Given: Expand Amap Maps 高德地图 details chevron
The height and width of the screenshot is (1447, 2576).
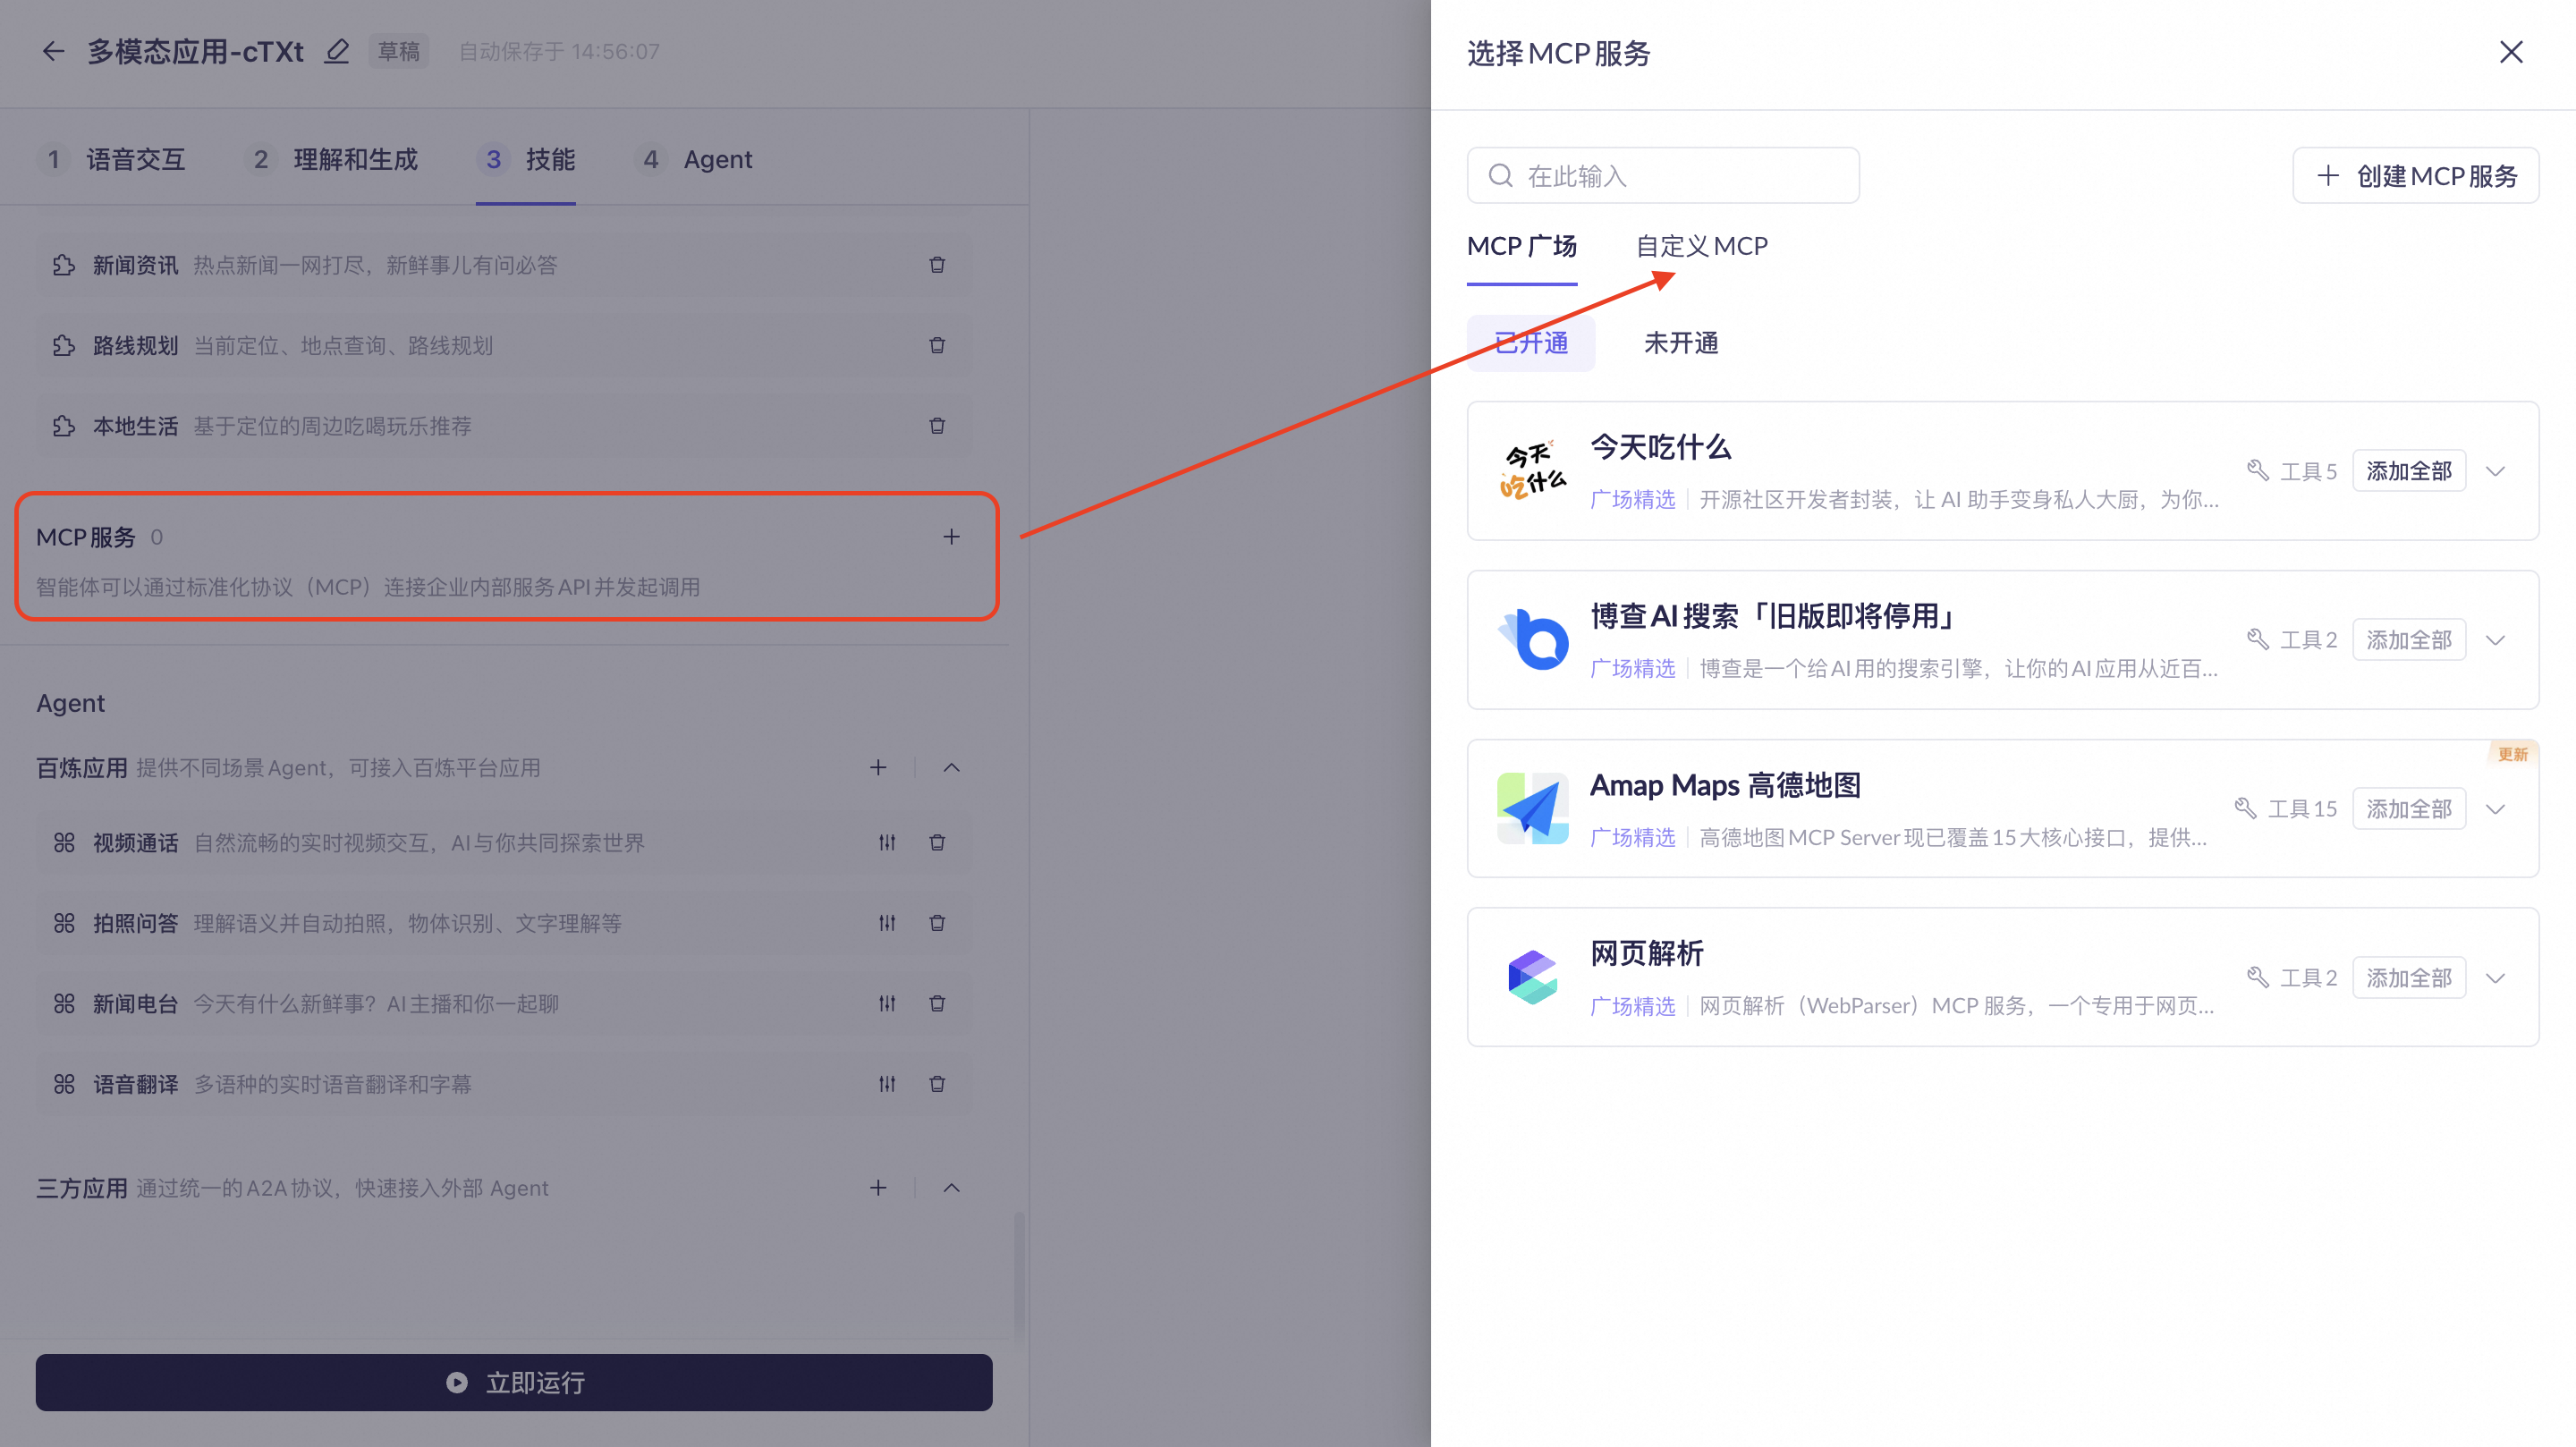Looking at the screenshot, I should click(x=2495, y=809).
